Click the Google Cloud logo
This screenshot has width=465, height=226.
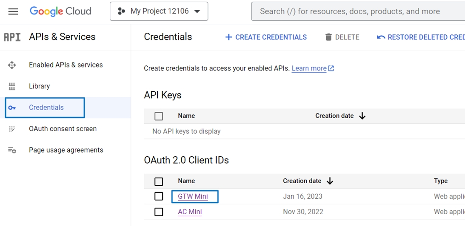click(x=60, y=11)
